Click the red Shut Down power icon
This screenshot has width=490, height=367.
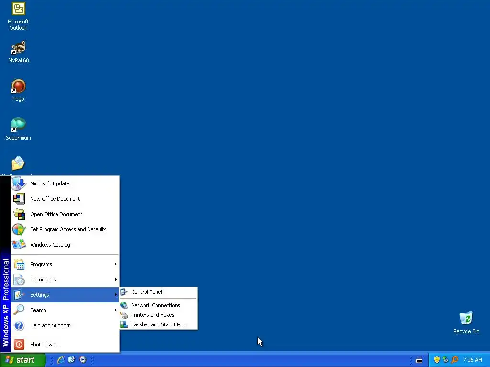[19, 345]
